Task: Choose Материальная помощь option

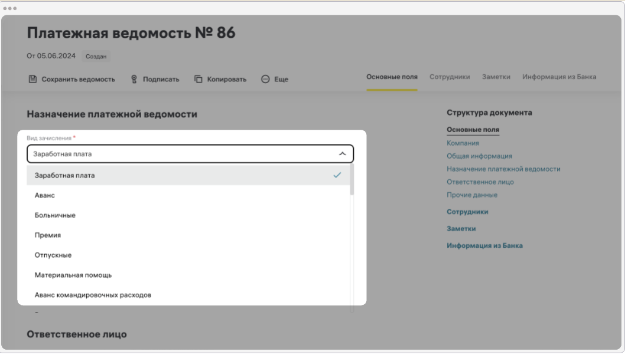Action: click(73, 275)
